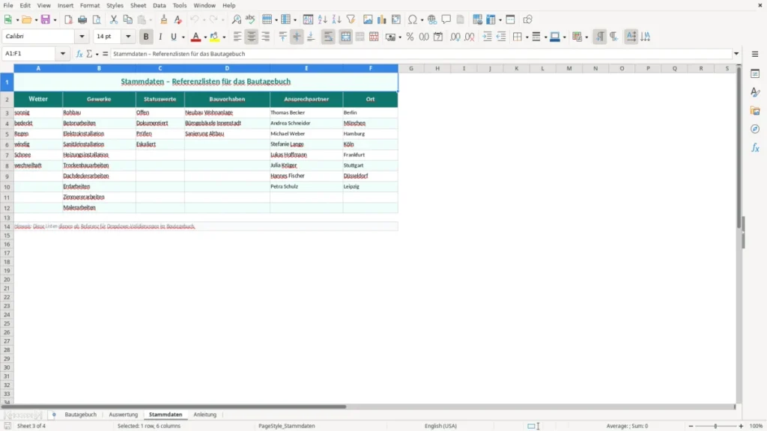Activate Clone Formatting paintbrush

point(164,19)
